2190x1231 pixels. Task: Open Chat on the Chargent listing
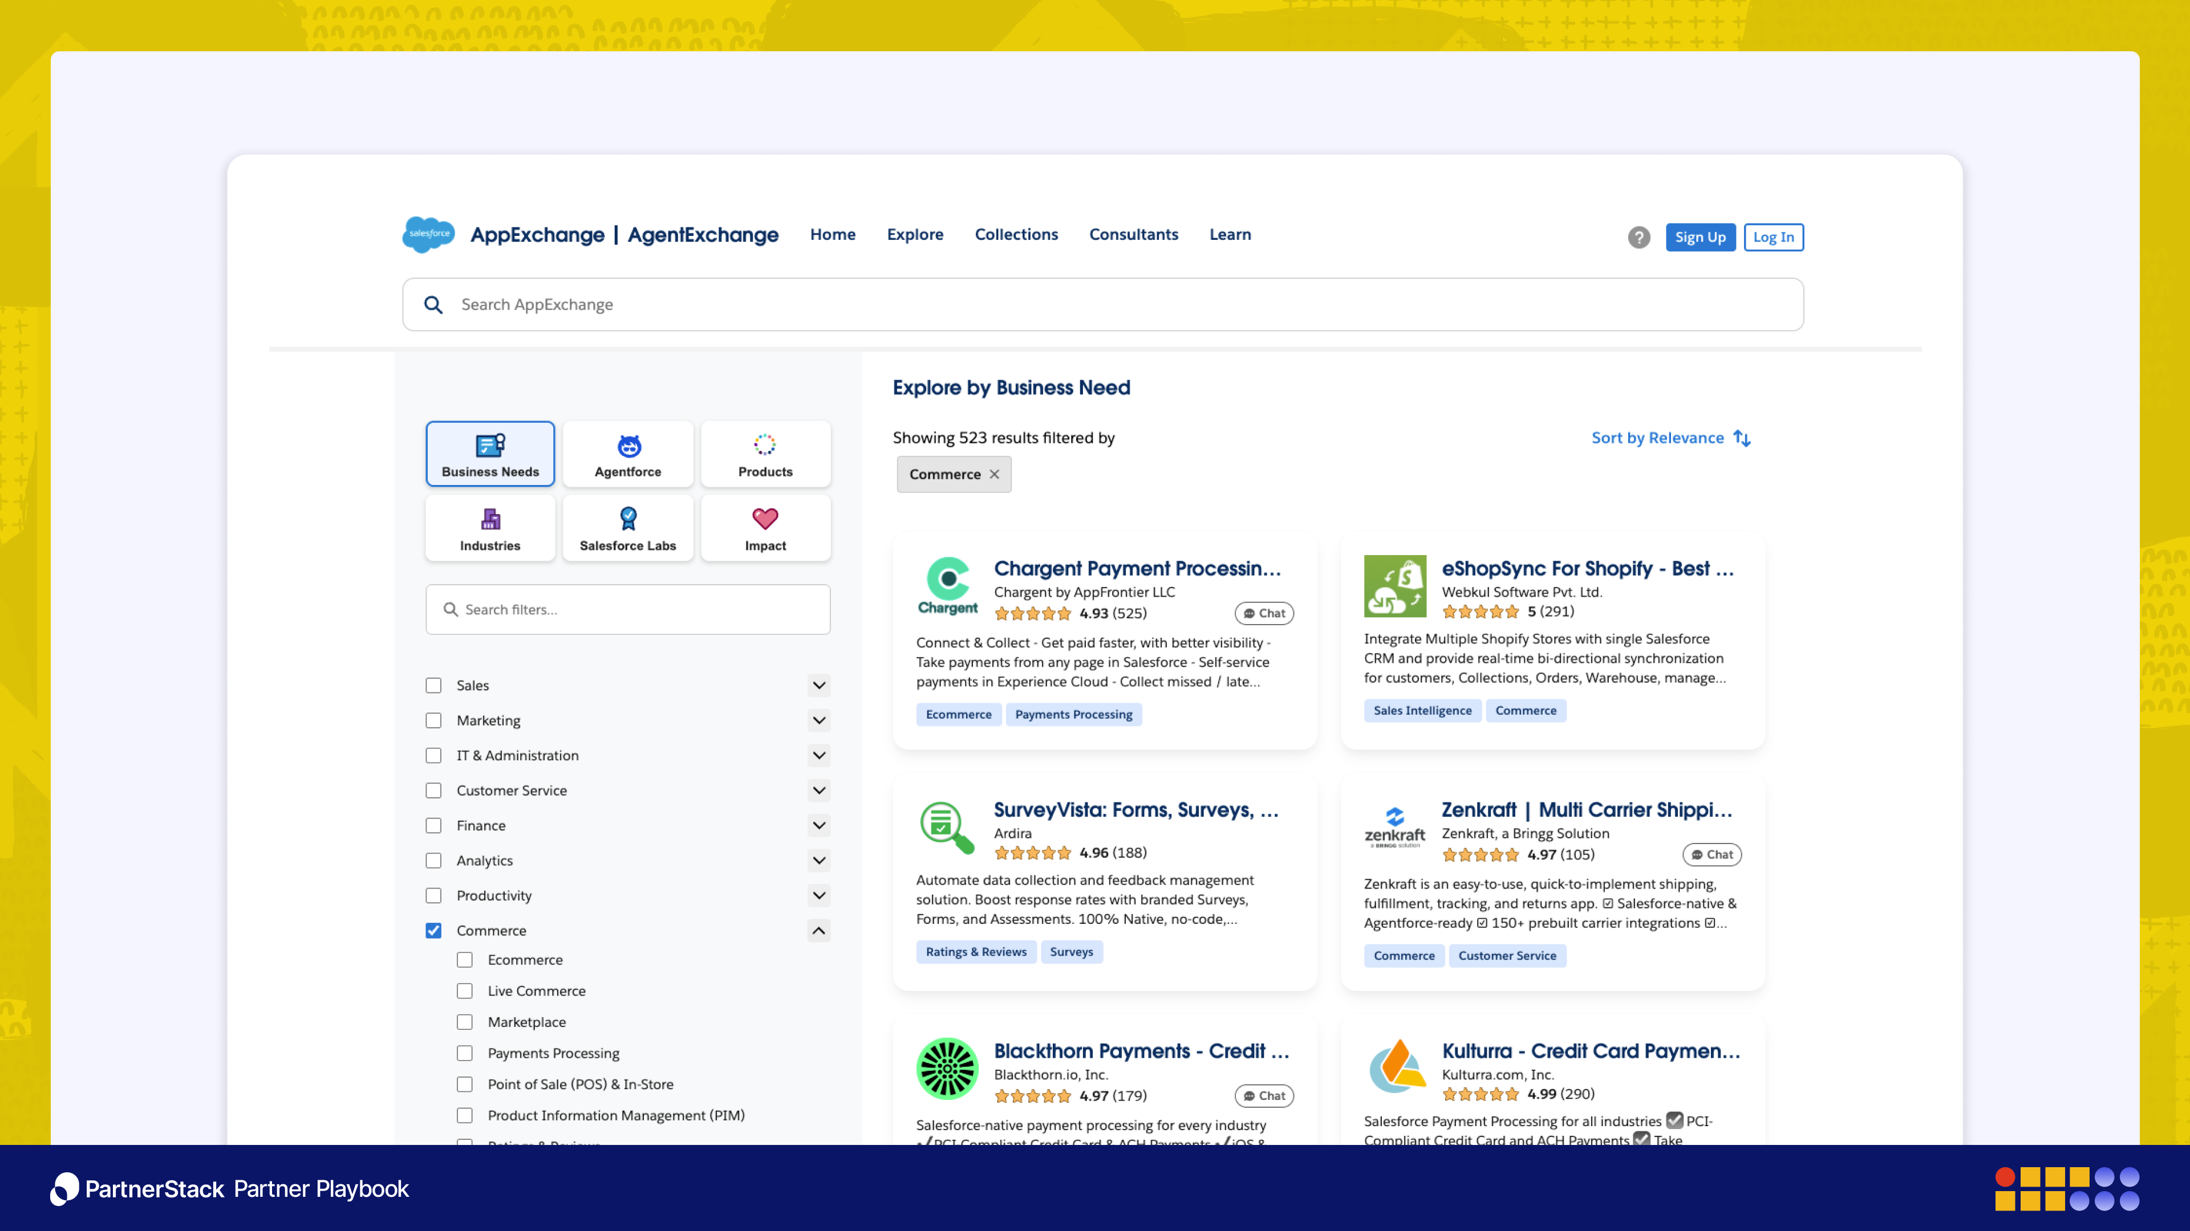pos(1264,613)
